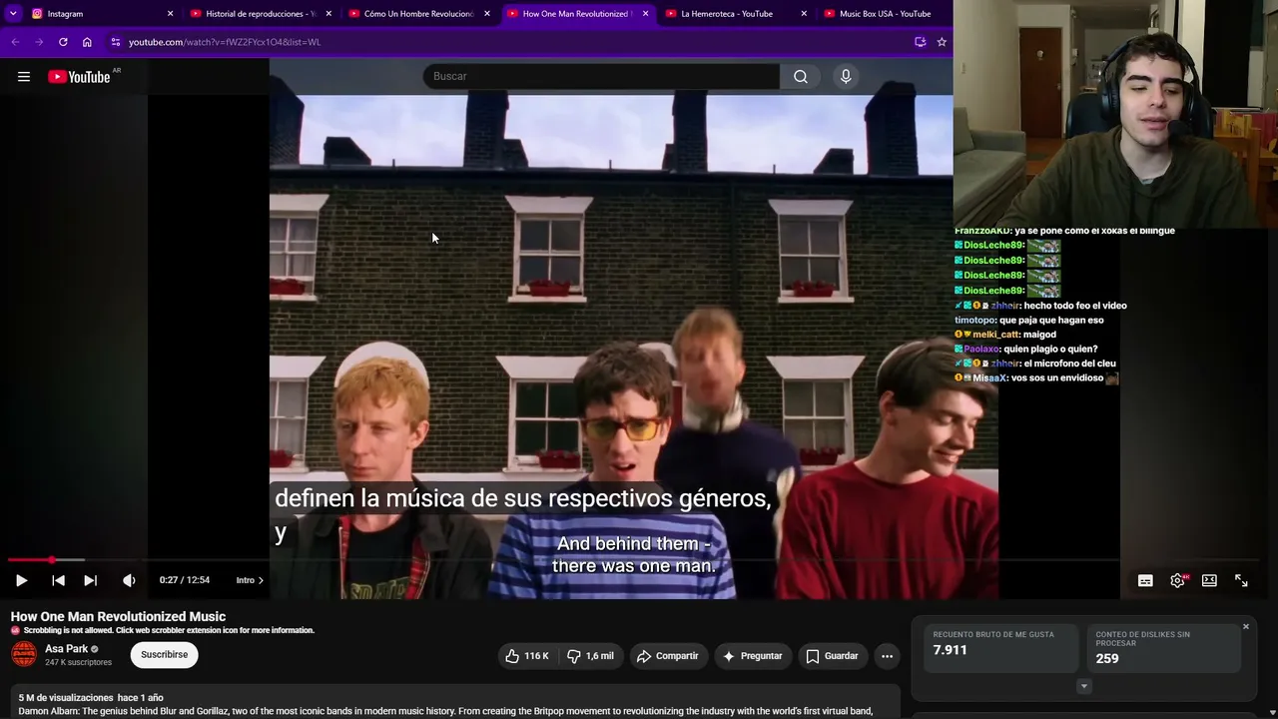
Task: Toggle theater mode
Action: click(x=1209, y=580)
